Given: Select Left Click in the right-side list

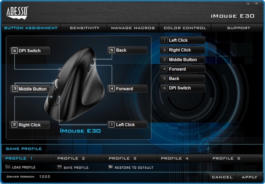Looking at the screenshot, I should (183, 40).
